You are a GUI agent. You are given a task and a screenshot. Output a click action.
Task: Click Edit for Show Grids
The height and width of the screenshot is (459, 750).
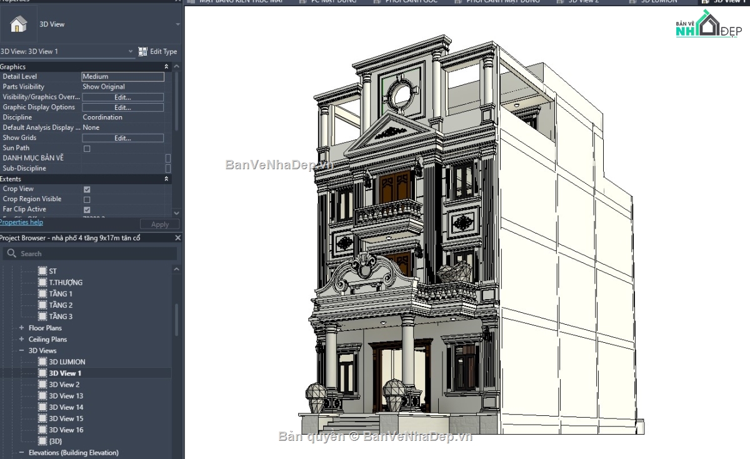coord(122,138)
